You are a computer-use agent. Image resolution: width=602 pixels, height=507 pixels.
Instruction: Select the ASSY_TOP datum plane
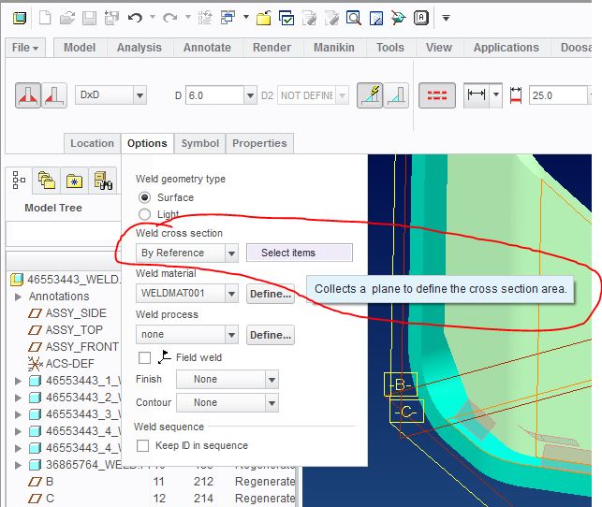tap(74, 330)
